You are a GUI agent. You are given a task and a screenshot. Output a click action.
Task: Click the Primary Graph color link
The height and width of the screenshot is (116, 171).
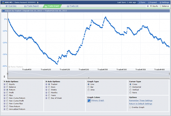[x=98, y=100]
